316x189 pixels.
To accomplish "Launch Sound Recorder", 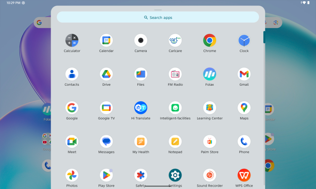I will (x=209, y=175).
